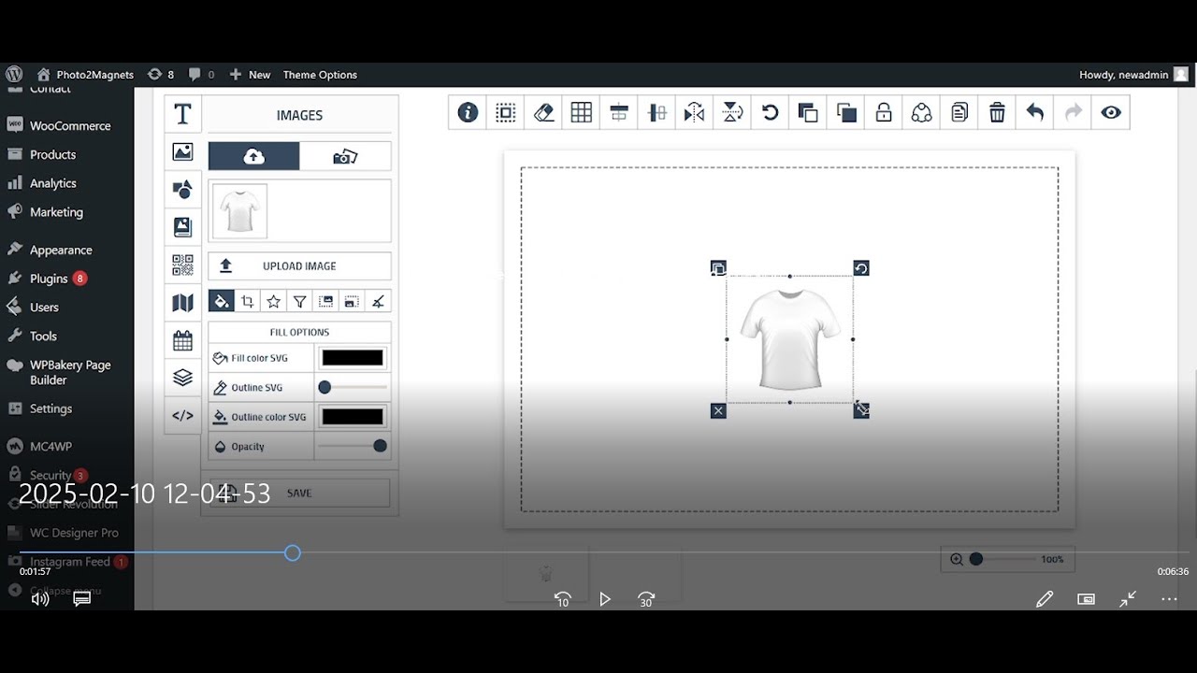The image size is (1197, 673).
Task: Click the Select All toolbar icon
Action: pos(505,112)
